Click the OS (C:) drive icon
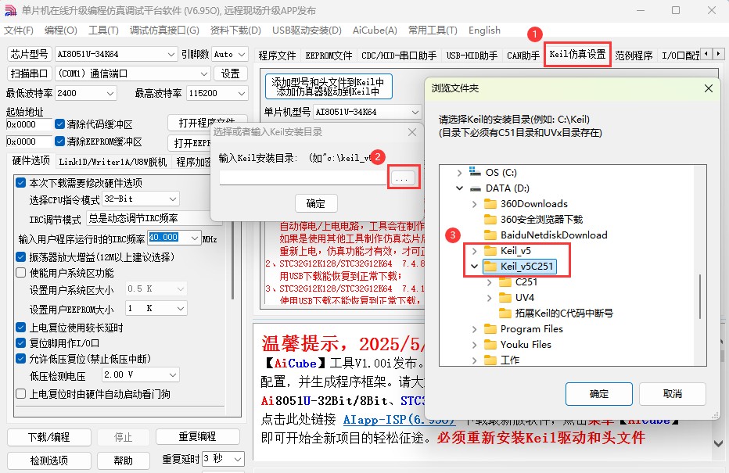This screenshot has width=729, height=473. (475, 172)
